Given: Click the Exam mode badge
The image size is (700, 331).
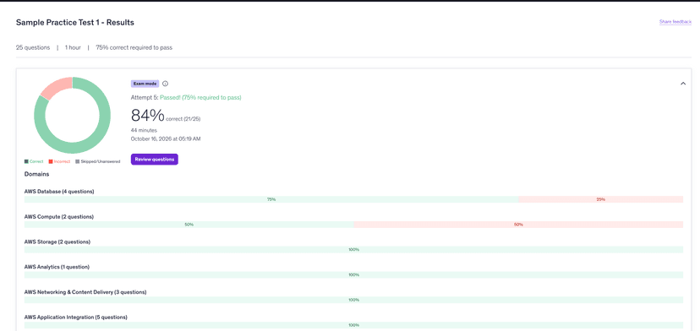Looking at the screenshot, I should [145, 84].
